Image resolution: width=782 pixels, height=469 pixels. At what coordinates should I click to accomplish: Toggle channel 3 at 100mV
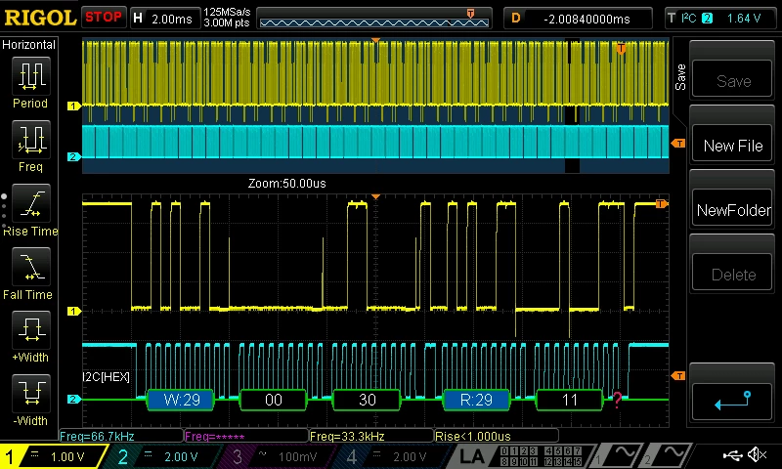point(279,456)
